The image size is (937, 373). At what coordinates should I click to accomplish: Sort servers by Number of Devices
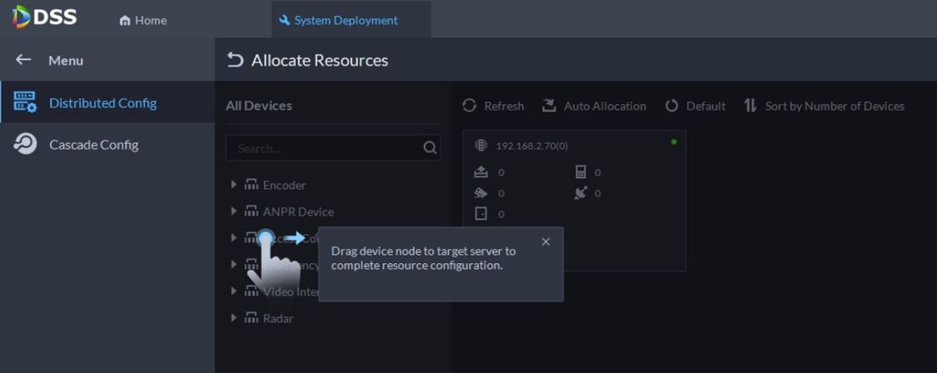point(824,106)
